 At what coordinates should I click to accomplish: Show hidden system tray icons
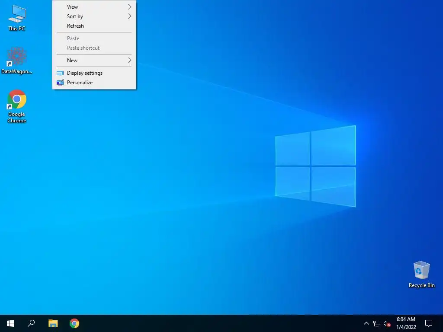pyautogui.click(x=366, y=323)
